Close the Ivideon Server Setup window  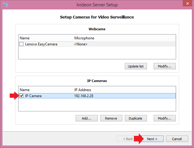pyautogui.click(x=187, y=3)
